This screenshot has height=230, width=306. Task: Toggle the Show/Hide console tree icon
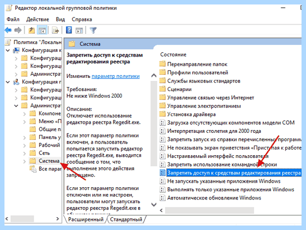coord(42,30)
